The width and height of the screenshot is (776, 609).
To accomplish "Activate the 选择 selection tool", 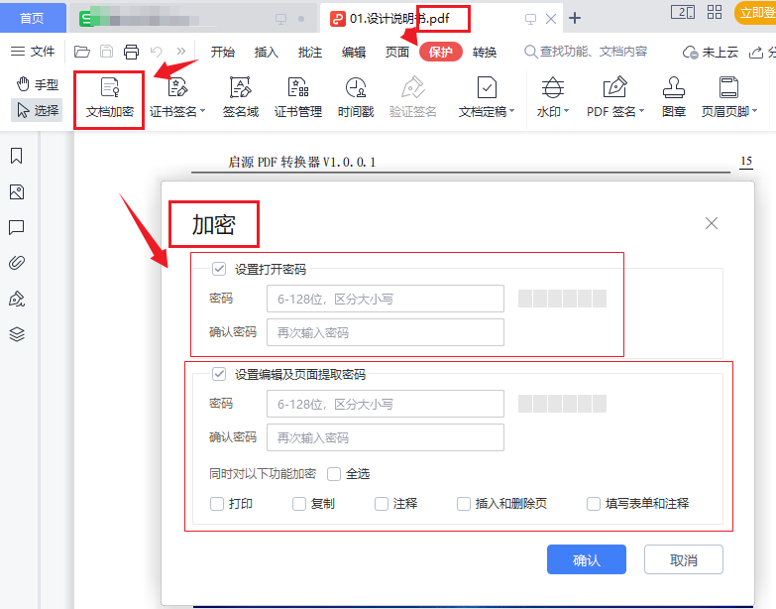I will (38, 110).
